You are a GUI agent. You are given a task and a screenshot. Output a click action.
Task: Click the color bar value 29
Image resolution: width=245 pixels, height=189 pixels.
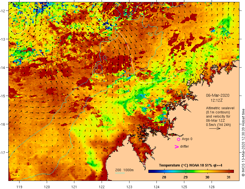pyautogui.click(x=185, y=177)
